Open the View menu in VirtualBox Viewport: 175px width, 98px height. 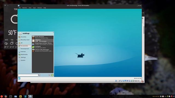pos(30,8)
